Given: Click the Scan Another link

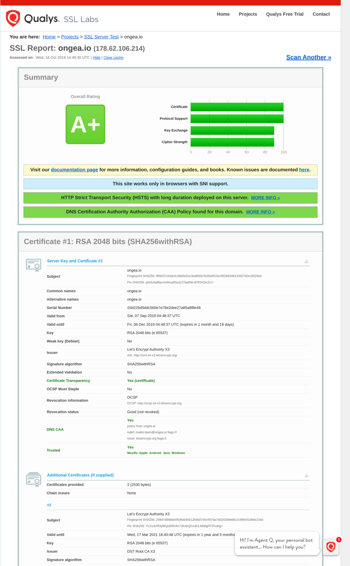Looking at the screenshot, I should click(308, 57).
